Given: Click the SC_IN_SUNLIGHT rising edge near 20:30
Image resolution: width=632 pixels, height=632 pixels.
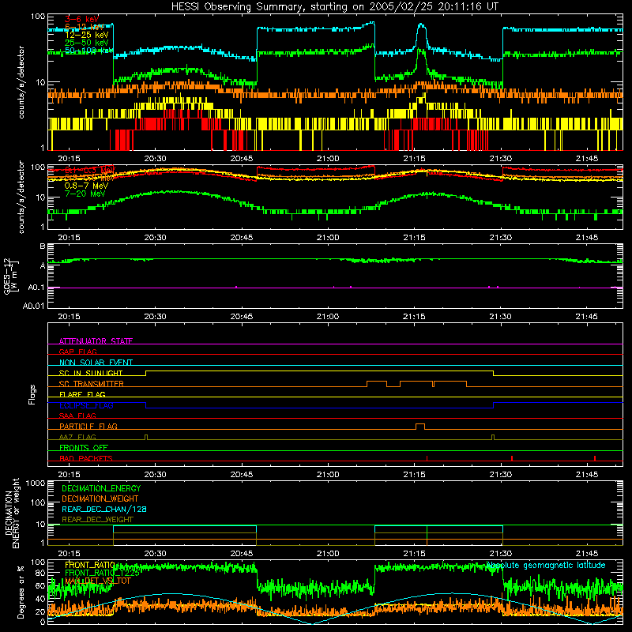Looking at the screenshot, I should coord(146,373).
